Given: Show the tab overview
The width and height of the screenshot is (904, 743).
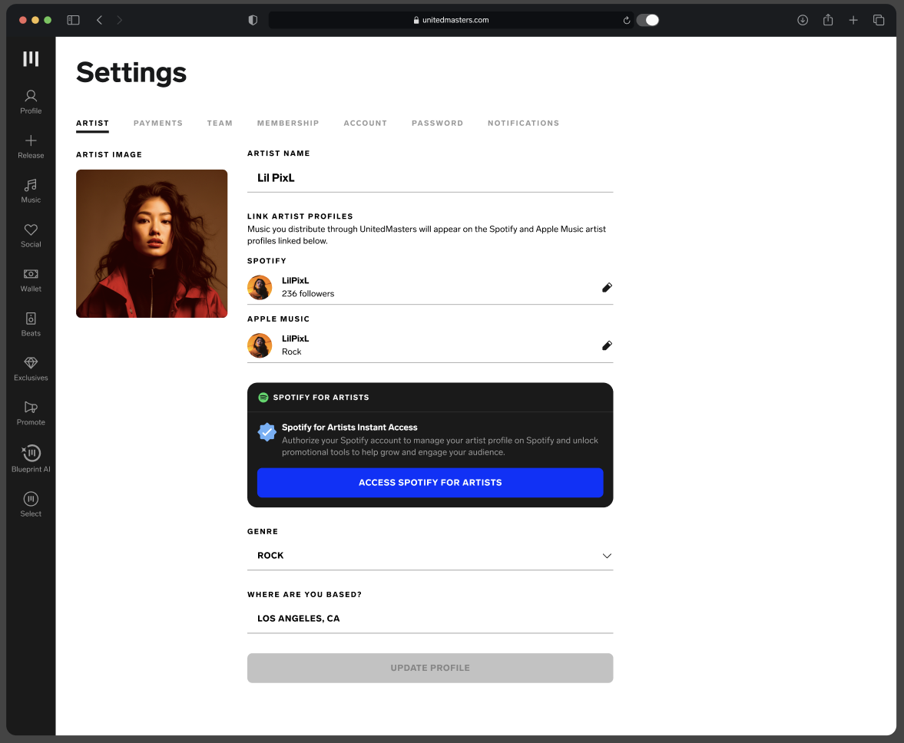Looking at the screenshot, I should click(879, 20).
